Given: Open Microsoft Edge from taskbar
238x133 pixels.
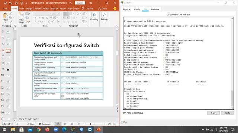Looking at the screenshot, I should tap(64, 130).
